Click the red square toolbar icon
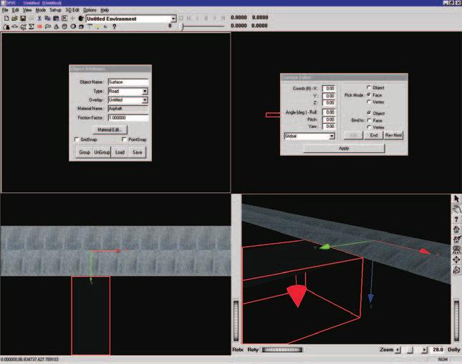The width and height of the screenshot is (462, 364). pyautogui.click(x=39, y=26)
